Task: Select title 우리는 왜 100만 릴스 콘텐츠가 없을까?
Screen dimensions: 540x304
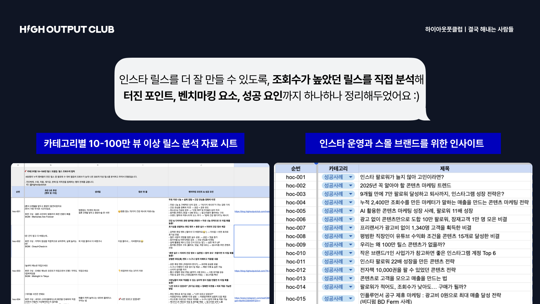Action: pos(402,245)
